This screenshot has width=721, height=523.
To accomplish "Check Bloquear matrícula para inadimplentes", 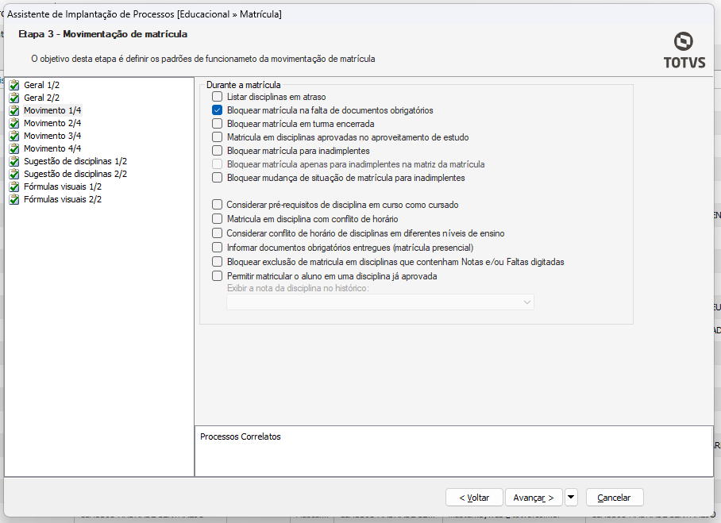I will tap(218, 151).
